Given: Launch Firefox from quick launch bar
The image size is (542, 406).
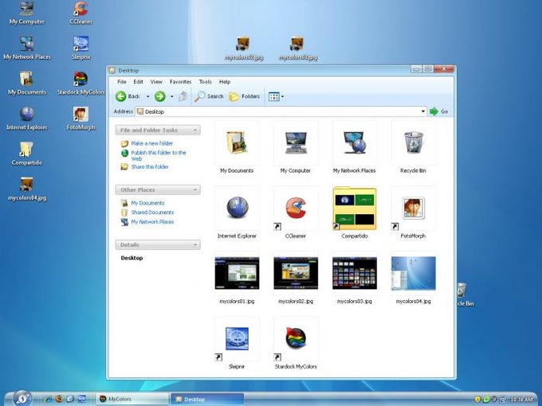Looking at the screenshot, I should tap(59, 399).
